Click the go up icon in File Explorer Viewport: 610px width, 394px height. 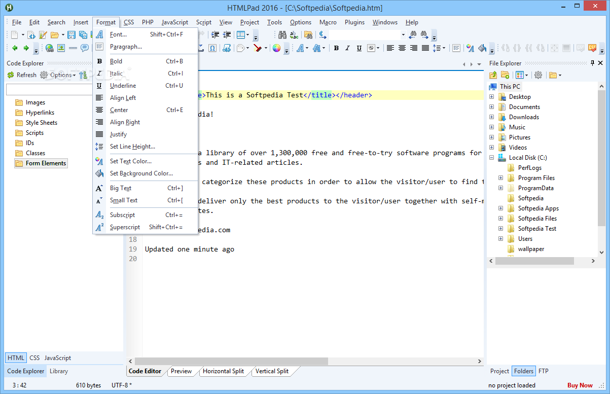[493, 75]
